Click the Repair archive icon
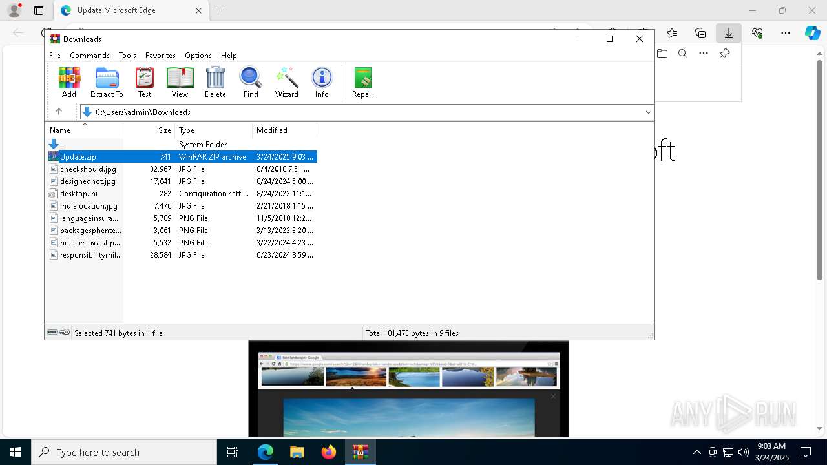 [x=362, y=82]
